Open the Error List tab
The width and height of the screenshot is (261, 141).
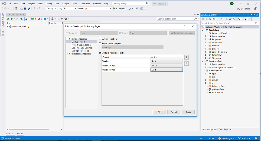[10, 133]
